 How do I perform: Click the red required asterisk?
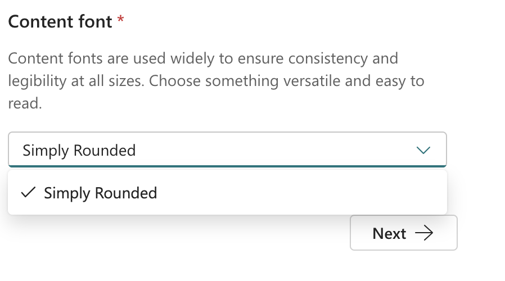pos(120,21)
